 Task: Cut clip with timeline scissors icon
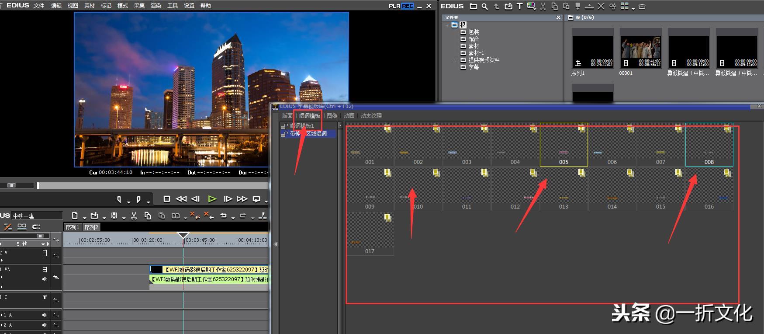pos(134,216)
